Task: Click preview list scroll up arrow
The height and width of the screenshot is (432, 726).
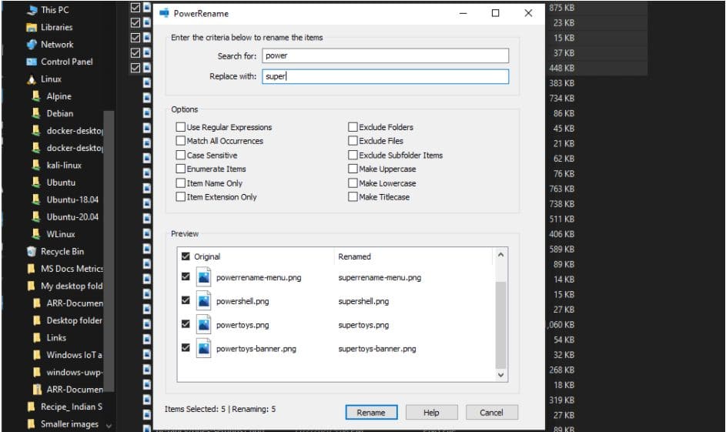Action: 500,255
